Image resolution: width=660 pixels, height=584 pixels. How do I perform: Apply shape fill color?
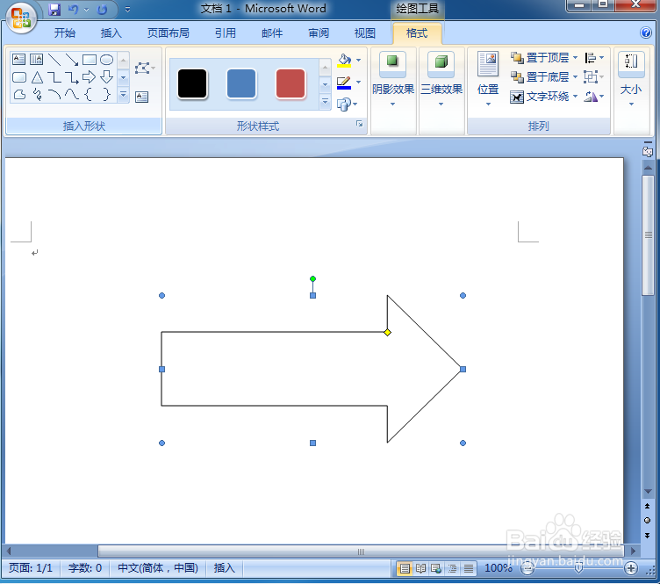point(344,61)
